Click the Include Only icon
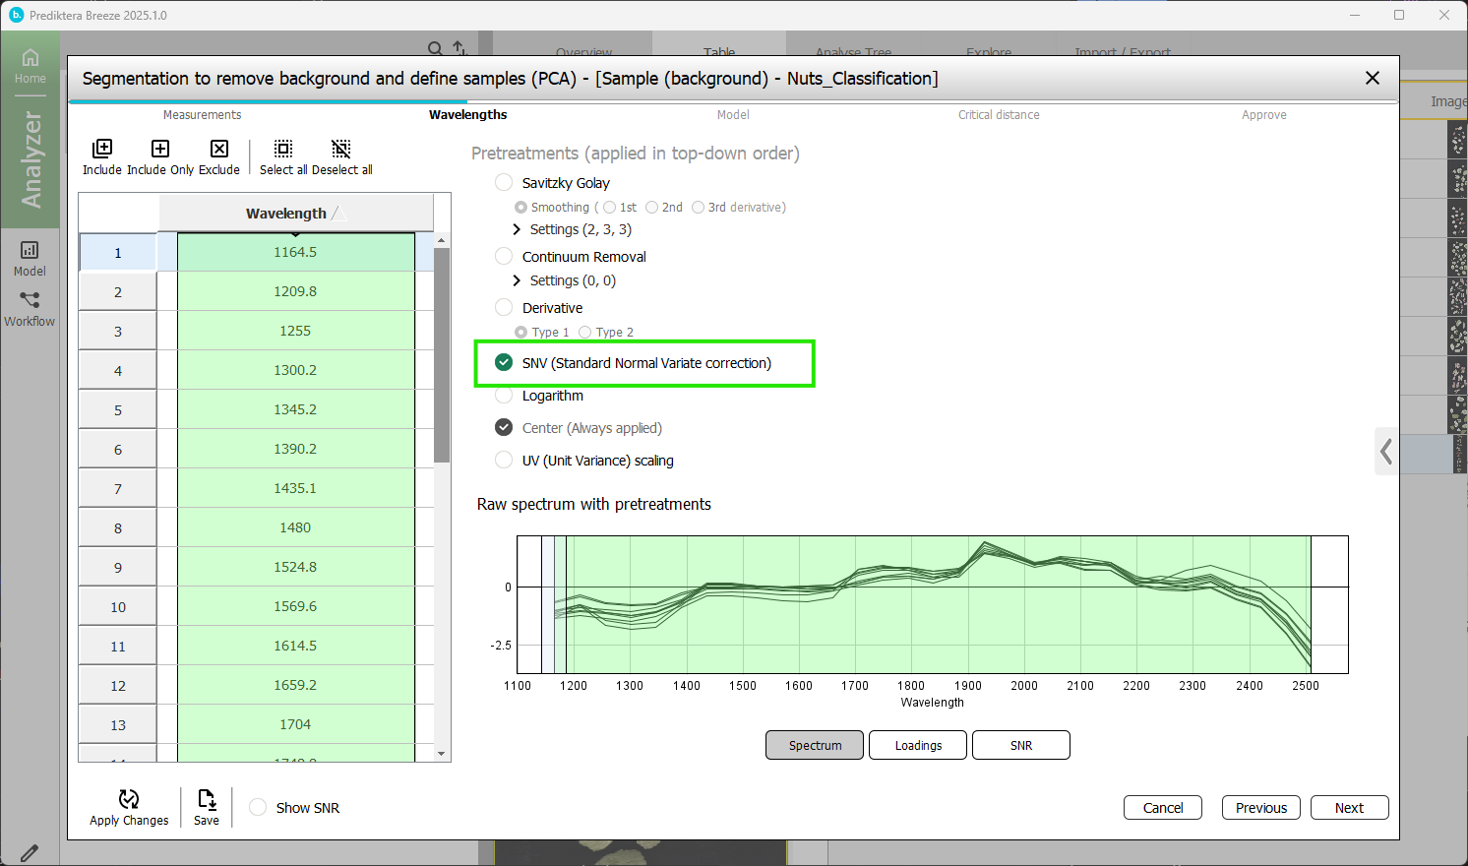Image resolution: width=1468 pixels, height=866 pixels. 160,150
